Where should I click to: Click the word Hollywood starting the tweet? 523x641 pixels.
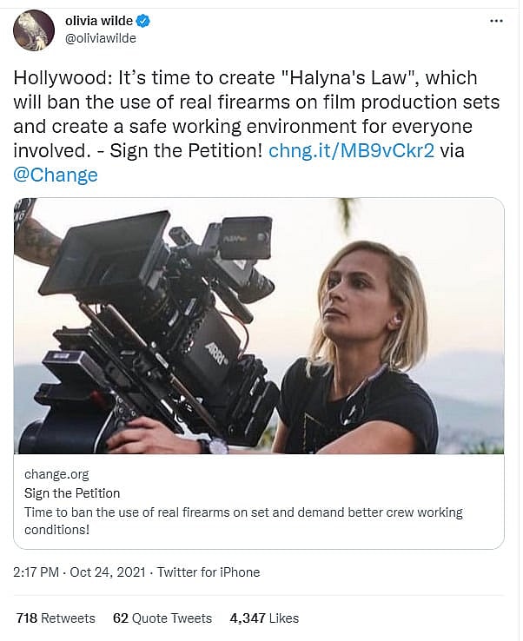pyautogui.click(x=54, y=77)
